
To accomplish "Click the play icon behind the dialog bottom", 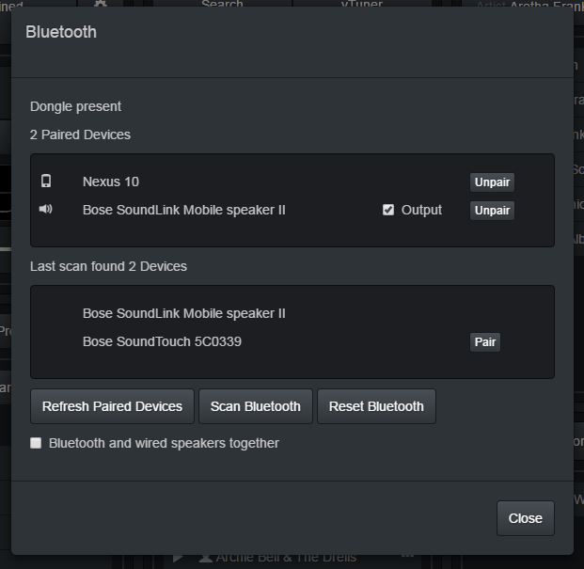I will 178,559.
